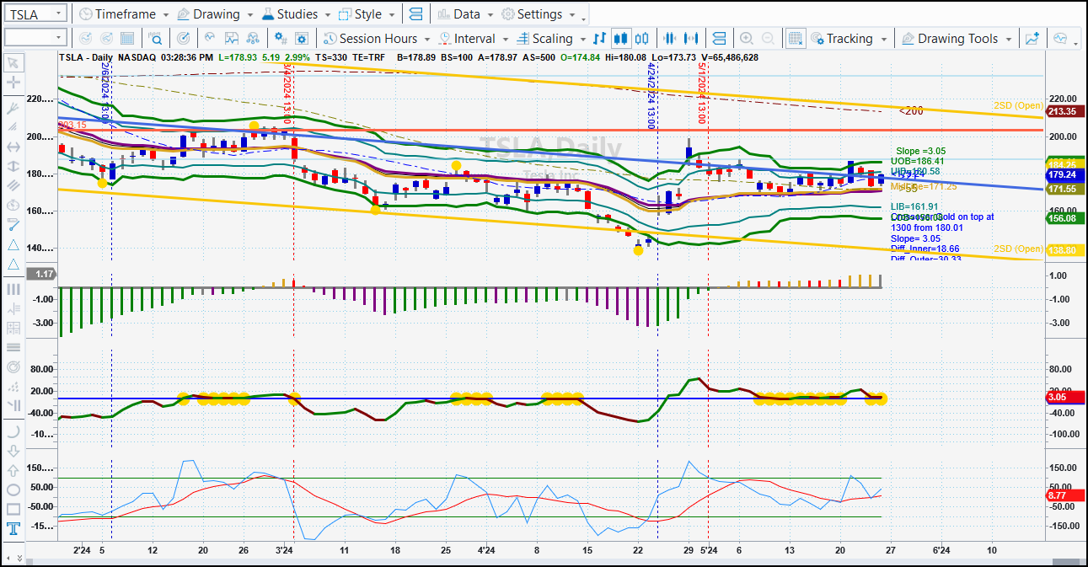The image size is (1088, 567).
Task: Click the 1.17 histogram value label
Action: point(41,273)
